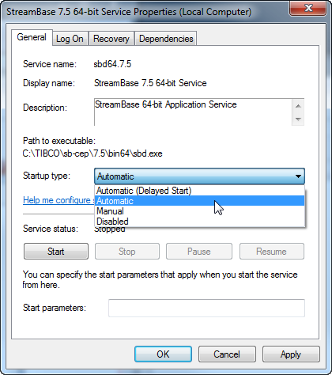Select the Dependencies tab

point(166,39)
